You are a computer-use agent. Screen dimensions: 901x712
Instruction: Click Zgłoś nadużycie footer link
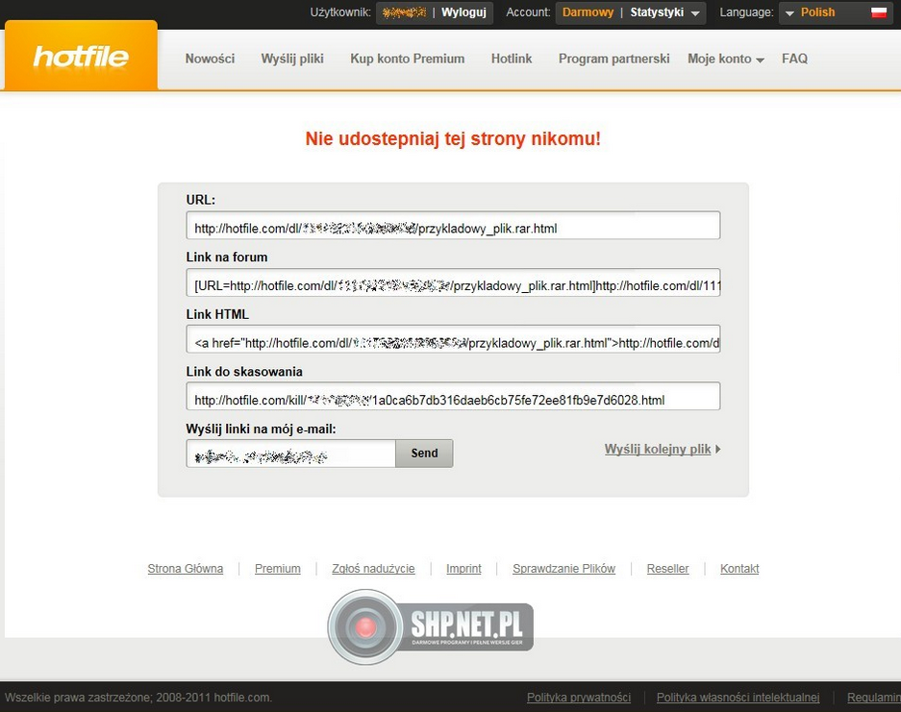[373, 569]
